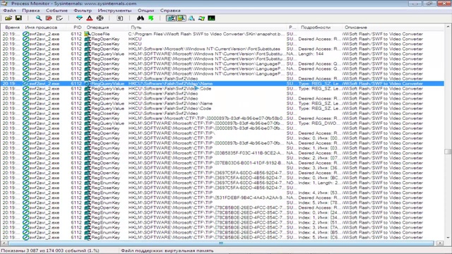Click the status text Показаны 3 087 из 174 003 событий
The height and width of the screenshot is (254, 452).
(x=50, y=250)
